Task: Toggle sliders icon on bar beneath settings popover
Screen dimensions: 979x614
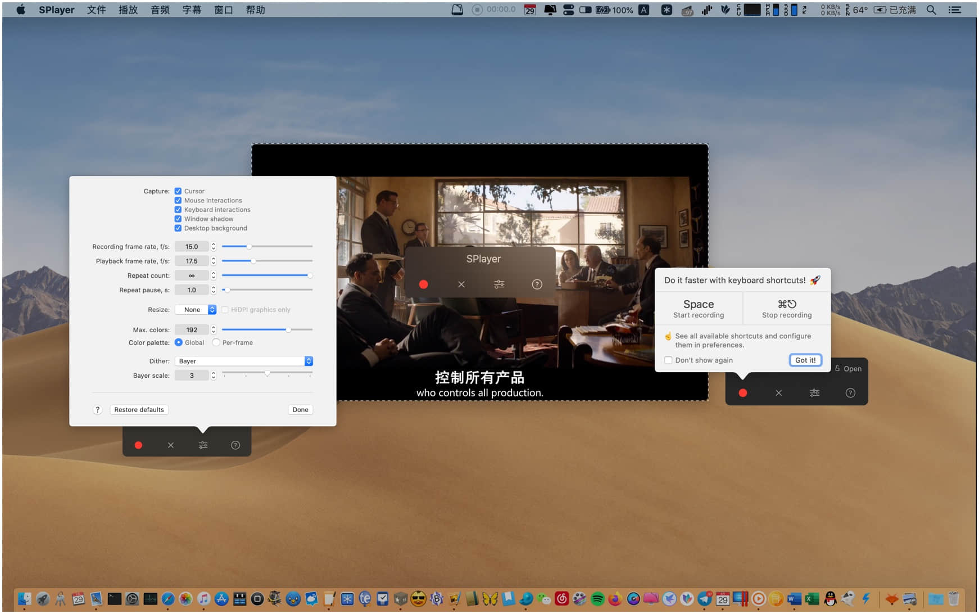Action: pos(203,445)
